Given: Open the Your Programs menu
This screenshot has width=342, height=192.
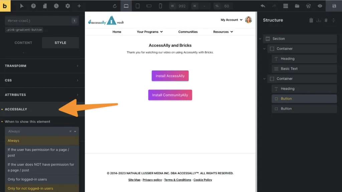Looking at the screenshot, I should click(150, 32).
